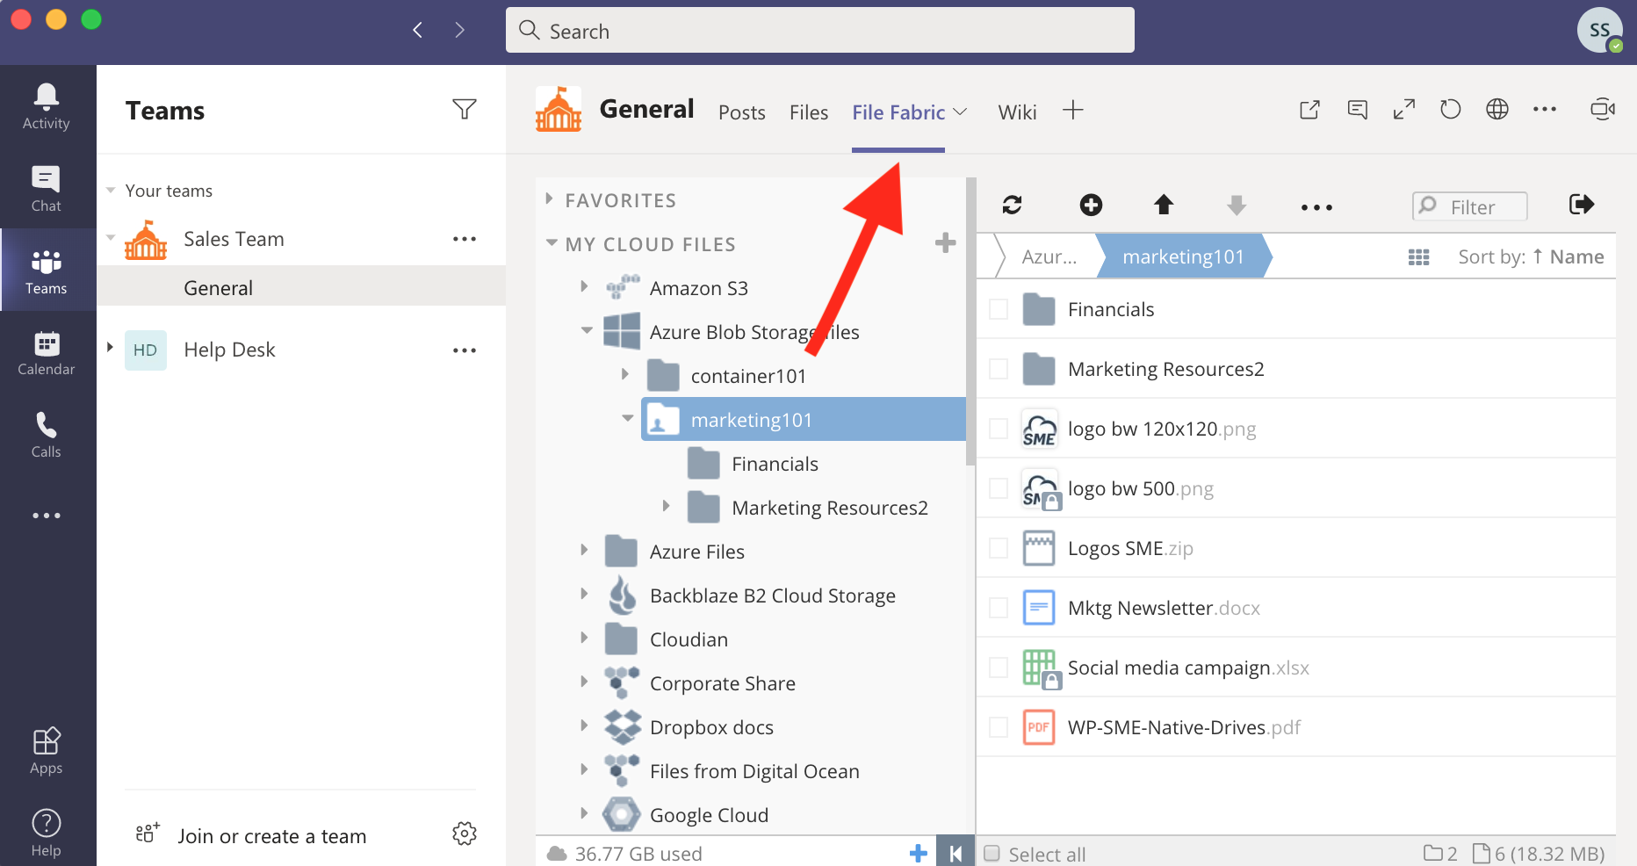Open the Wiki tab
Screen dimensions: 1637x866
pos(1017,112)
